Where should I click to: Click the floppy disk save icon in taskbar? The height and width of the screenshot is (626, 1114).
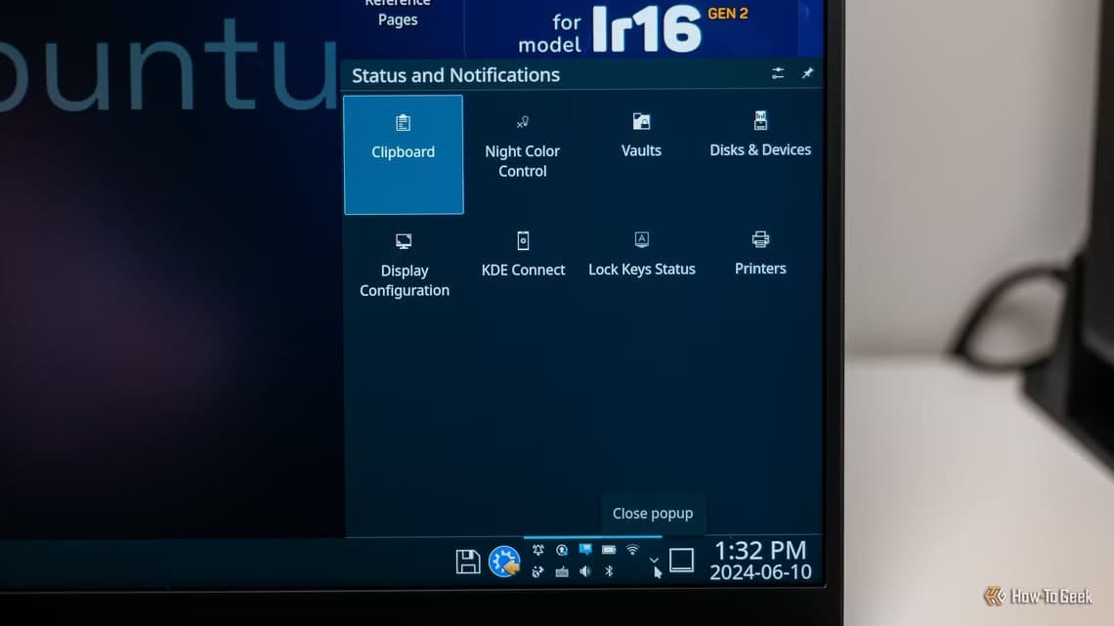click(x=467, y=562)
